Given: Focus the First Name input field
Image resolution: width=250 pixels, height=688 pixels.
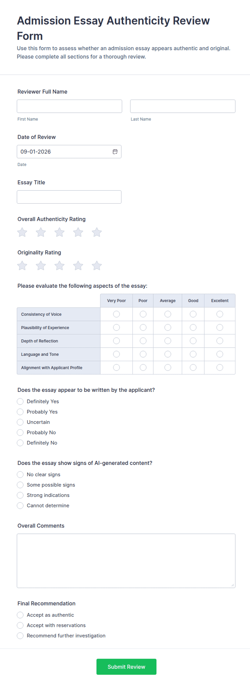Looking at the screenshot, I should [69, 106].
